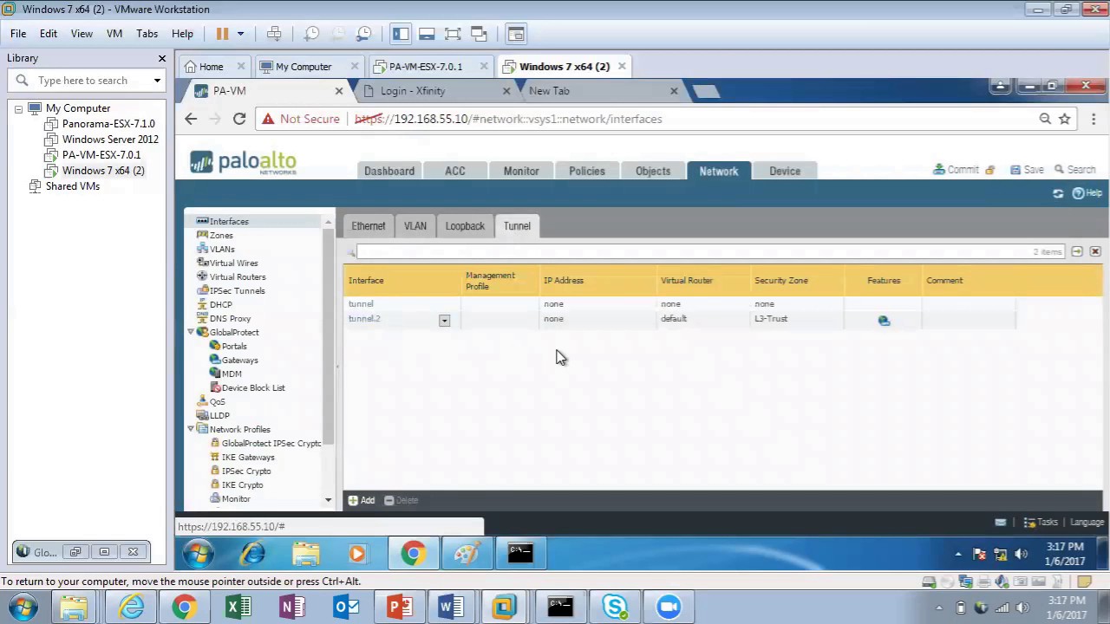
Task: Open the pause button dropdown arrow in VMware
Action: (240, 34)
